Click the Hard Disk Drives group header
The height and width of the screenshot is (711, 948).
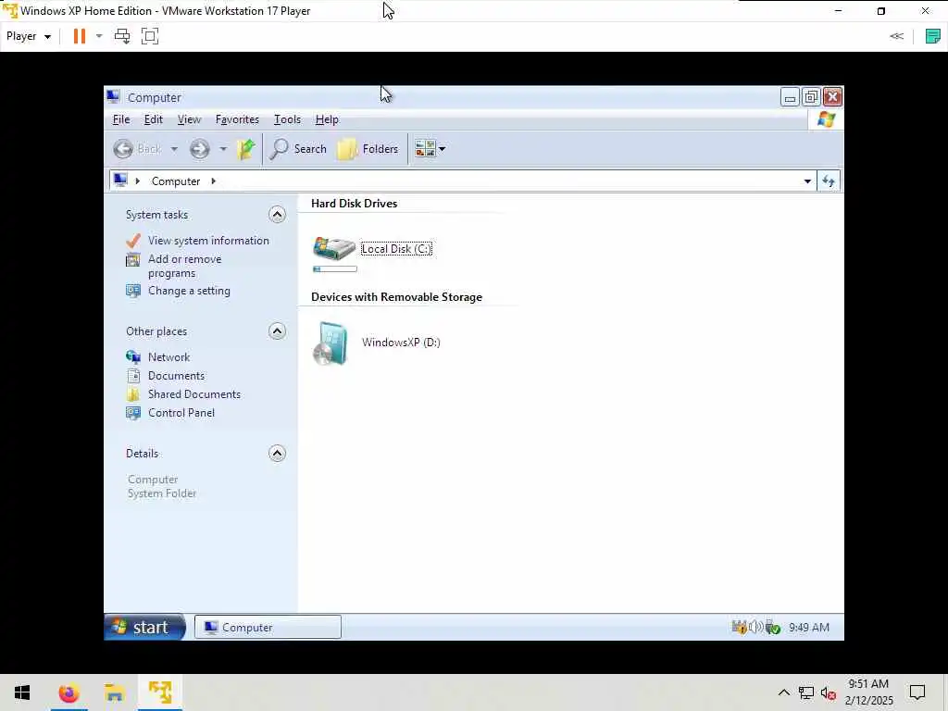coord(355,204)
